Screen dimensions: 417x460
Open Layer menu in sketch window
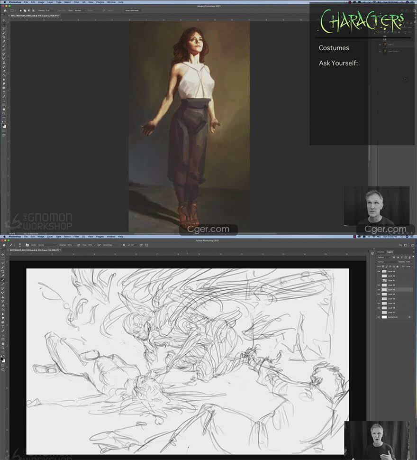(x=50, y=237)
